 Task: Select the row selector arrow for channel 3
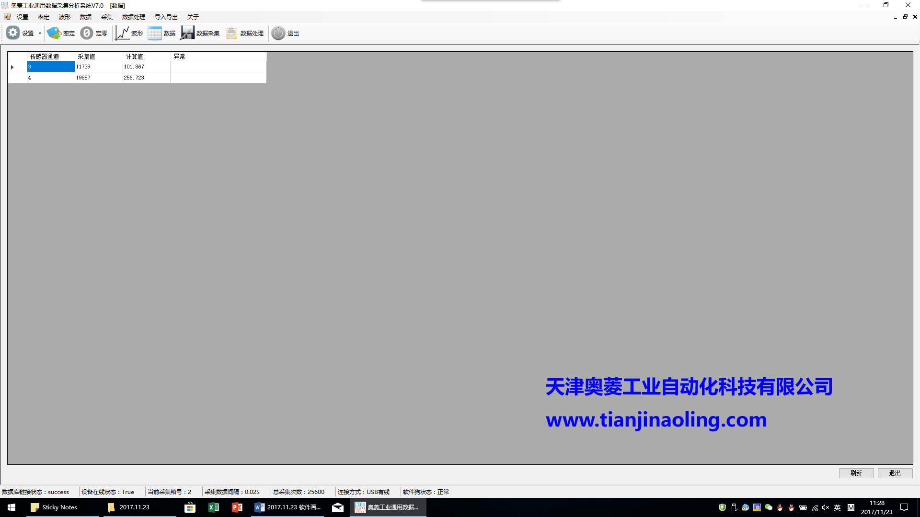tap(17, 67)
